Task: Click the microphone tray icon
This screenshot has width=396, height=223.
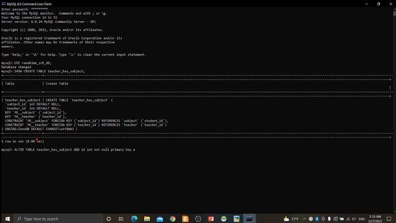Action: (329, 219)
